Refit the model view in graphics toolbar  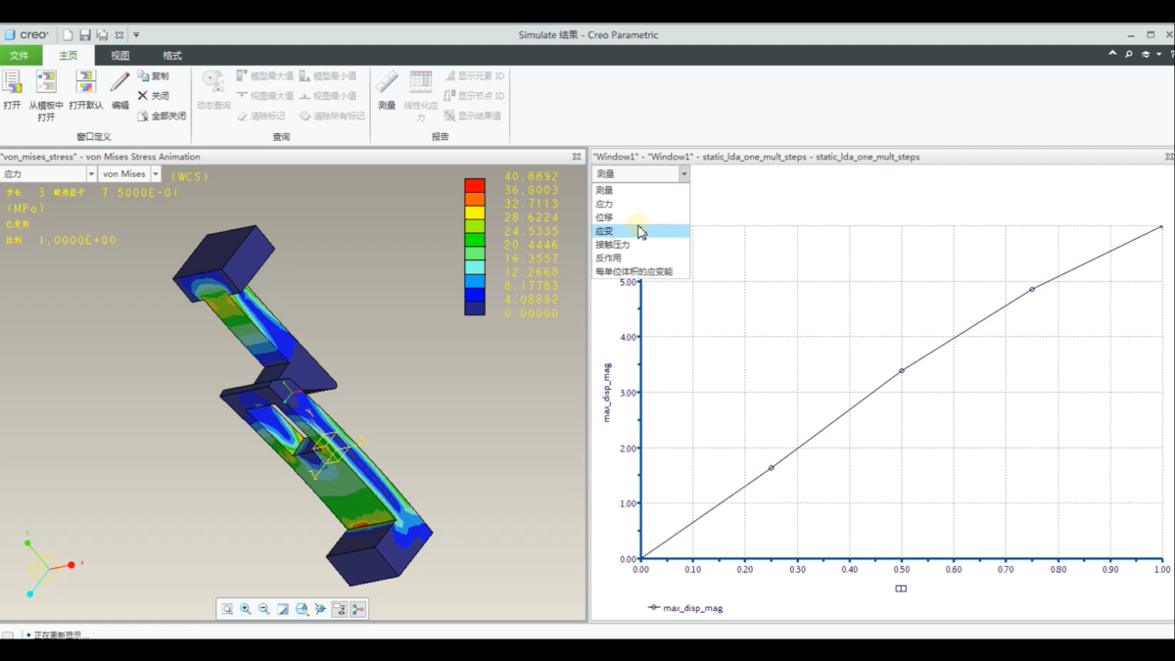[x=227, y=609]
